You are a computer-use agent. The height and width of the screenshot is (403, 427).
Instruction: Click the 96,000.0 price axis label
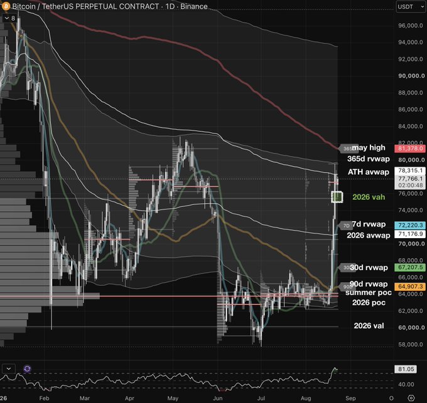[x=411, y=26]
